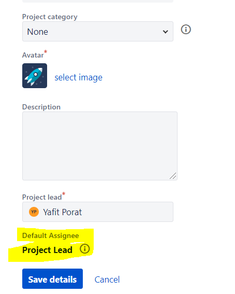Click the highlighted 'Default Assignee' label
235x294 pixels.
(x=51, y=235)
